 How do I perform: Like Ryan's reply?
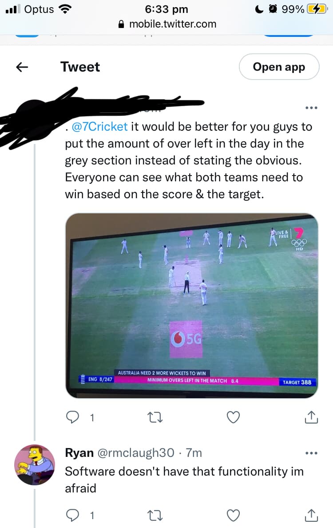pyautogui.click(x=234, y=515)
